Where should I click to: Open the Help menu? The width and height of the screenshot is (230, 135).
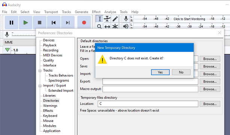coord(135,12)
